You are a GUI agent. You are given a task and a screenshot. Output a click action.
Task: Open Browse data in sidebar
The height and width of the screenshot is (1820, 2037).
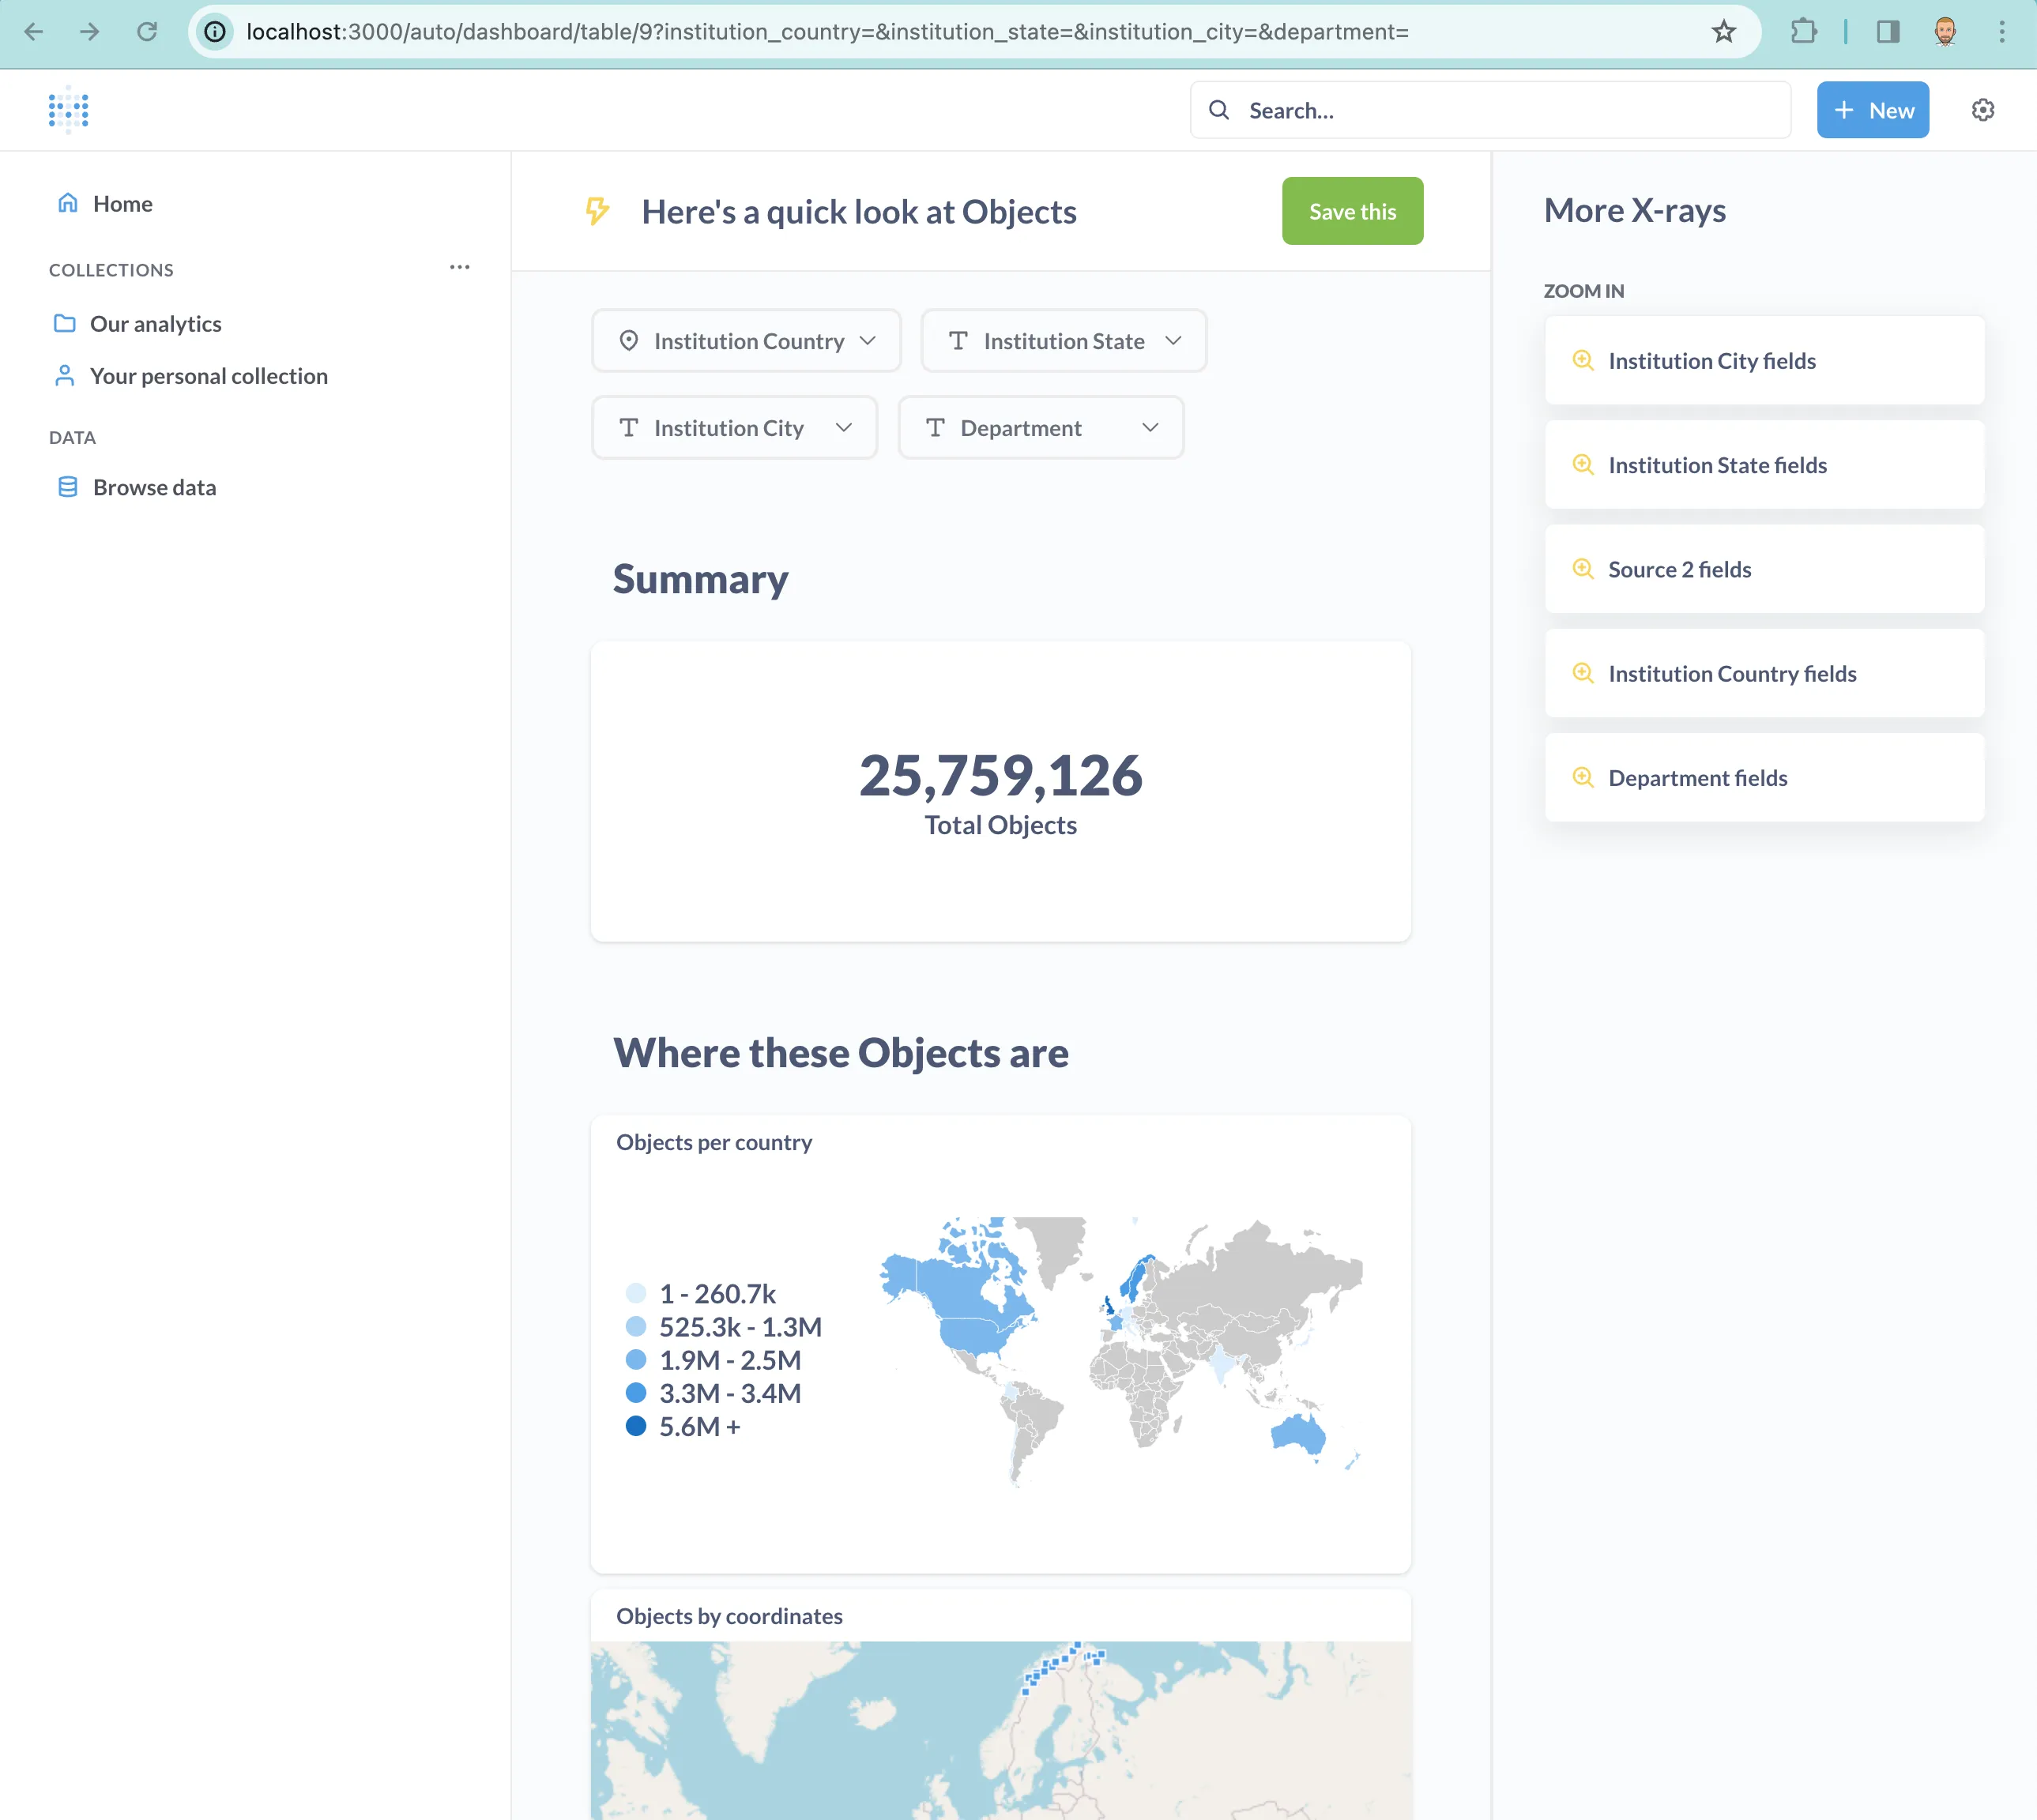pos(154,487)
